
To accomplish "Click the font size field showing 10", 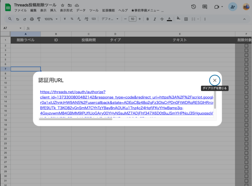I will (132, 19).
